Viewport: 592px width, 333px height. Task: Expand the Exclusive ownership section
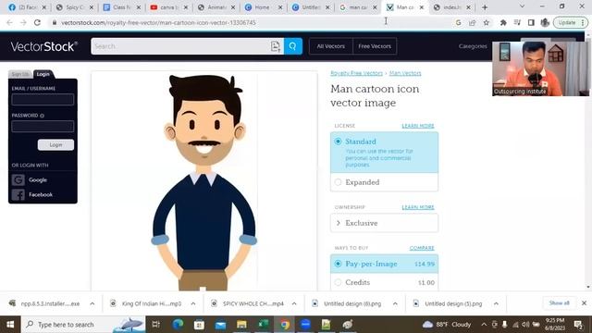click(x=385, y=223)
